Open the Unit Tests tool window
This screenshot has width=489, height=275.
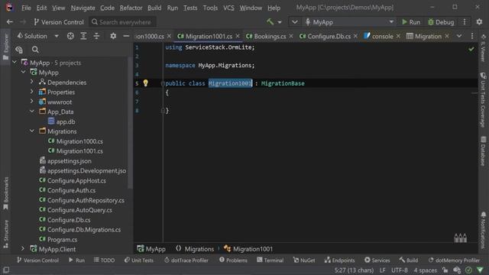[x=139, y=260]
